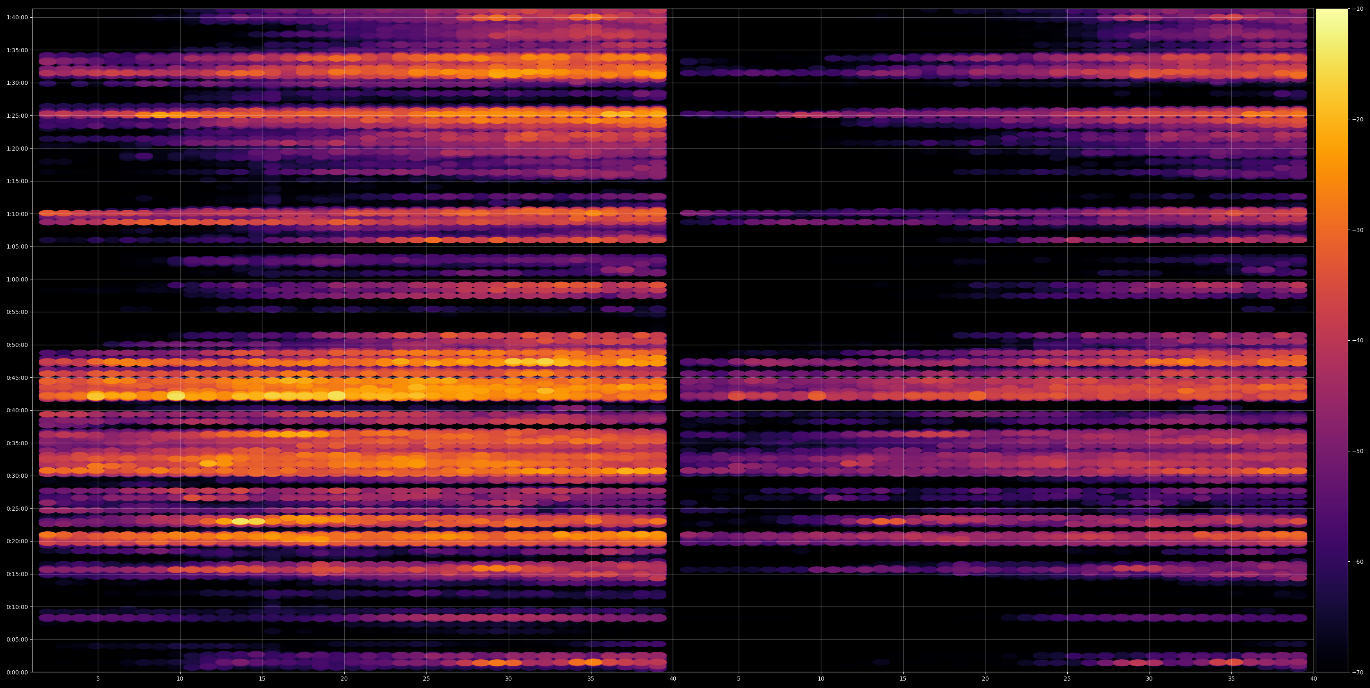Click the −70 colorbar tick label
Viewport: 1370px width, 688px height.
pyautogui.click(x=1358, y=672)
